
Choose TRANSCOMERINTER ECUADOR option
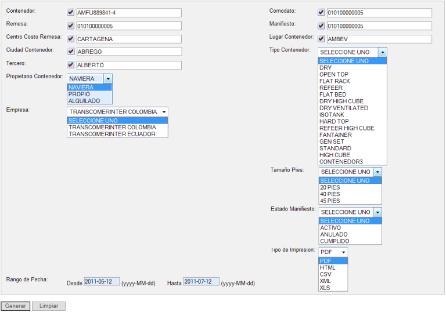tap(112, 134)
